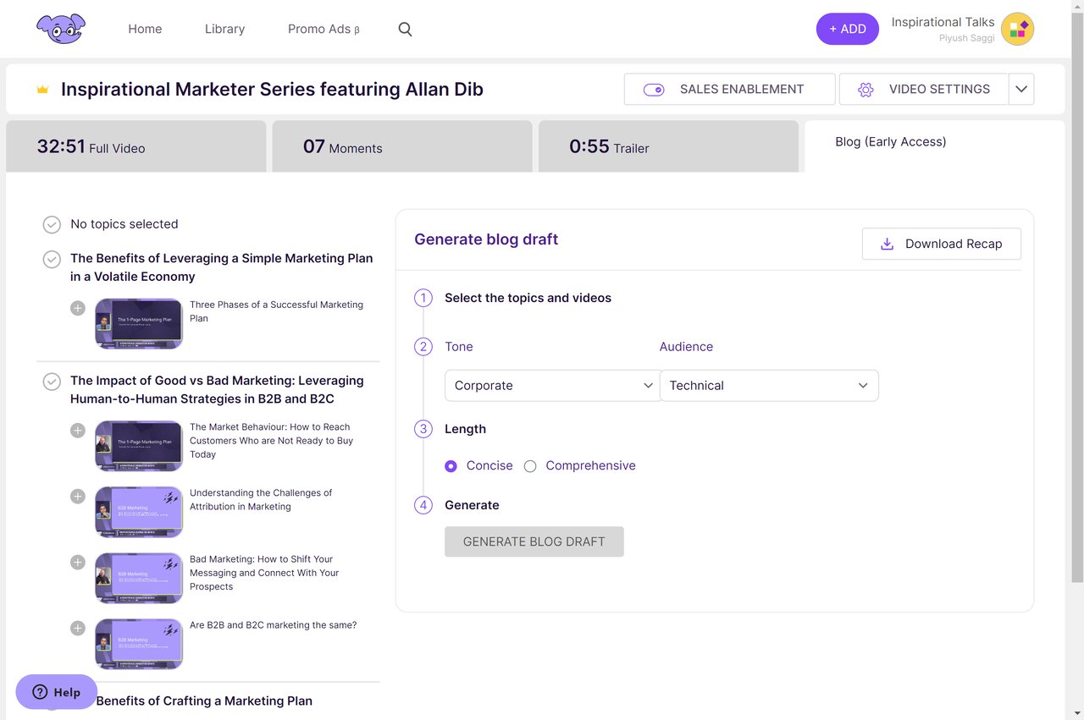
Task: Select the Comprehensive length radio option
Action: [530, 466]
